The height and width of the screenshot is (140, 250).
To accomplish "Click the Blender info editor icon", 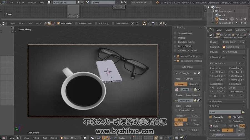I will [x=4, y=2].
